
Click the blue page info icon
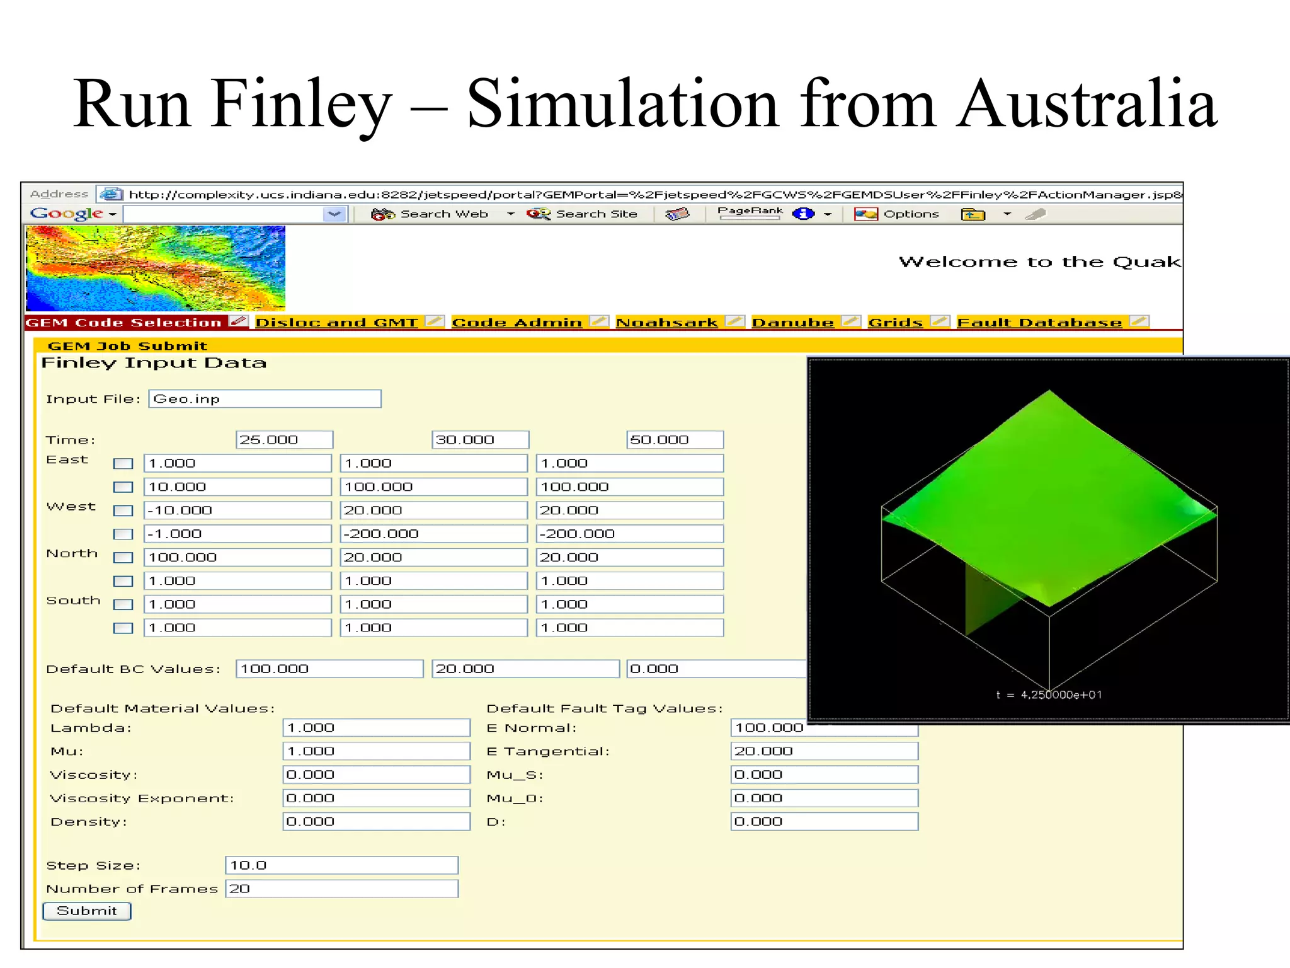(x=803, y=214)
